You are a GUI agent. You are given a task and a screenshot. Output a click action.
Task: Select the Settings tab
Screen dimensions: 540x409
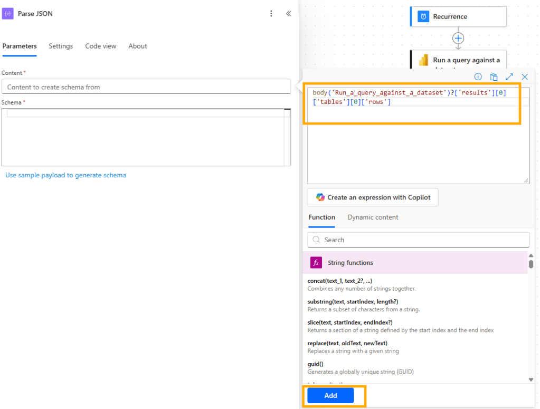coord(60,46)
